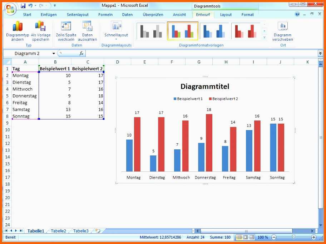Open the Name Box dropdown arrow
The width and height of the screenshot is (326, 244).
pos(54,54)
